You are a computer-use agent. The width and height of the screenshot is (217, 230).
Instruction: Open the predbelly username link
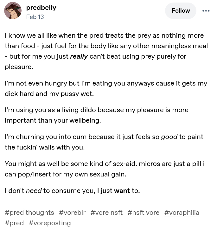point(41,8)
